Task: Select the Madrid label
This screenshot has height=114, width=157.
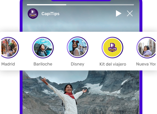Action: point(8,64)
